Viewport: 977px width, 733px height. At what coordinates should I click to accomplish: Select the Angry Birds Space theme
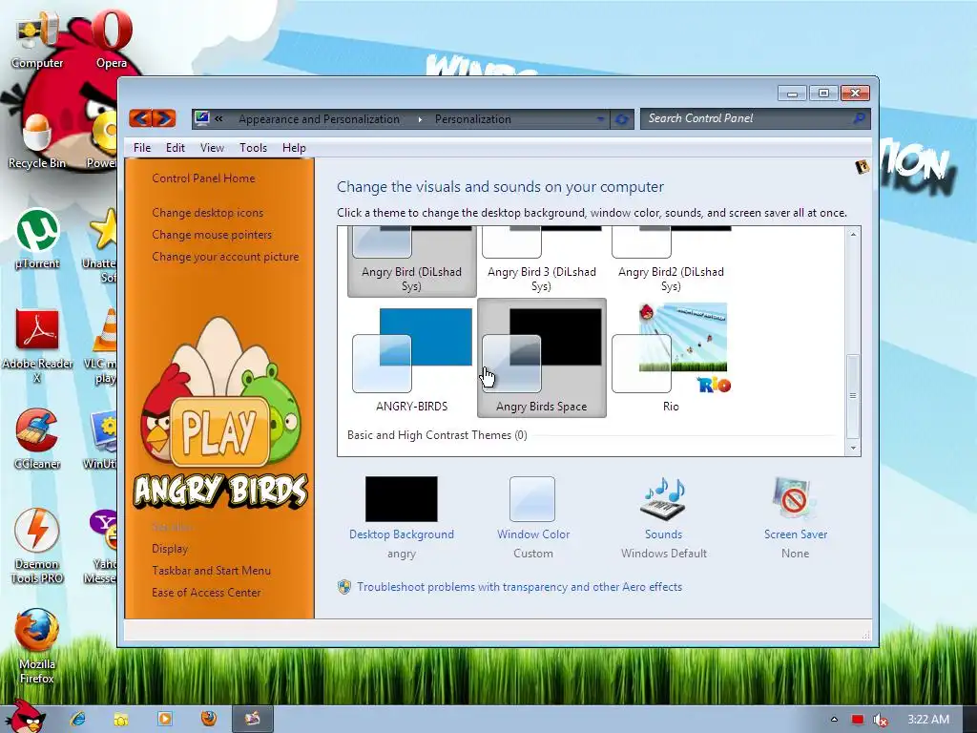542,359
